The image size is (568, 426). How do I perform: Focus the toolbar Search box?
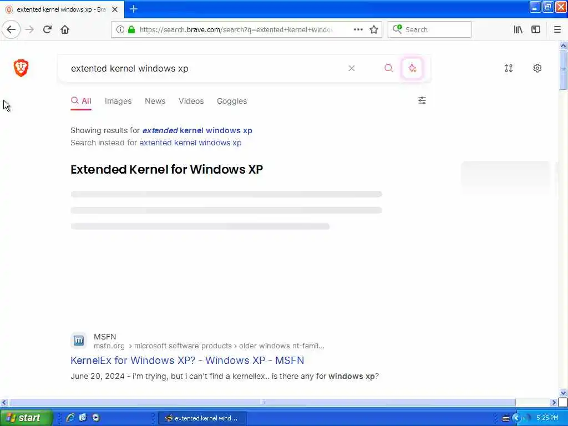click(x=430, y=29)
